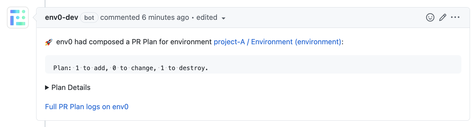The width and height of the screenshot is (474, 127).
Task: Click the disclosure triangle beside Plan Details
Action: [x=47, y=88]
